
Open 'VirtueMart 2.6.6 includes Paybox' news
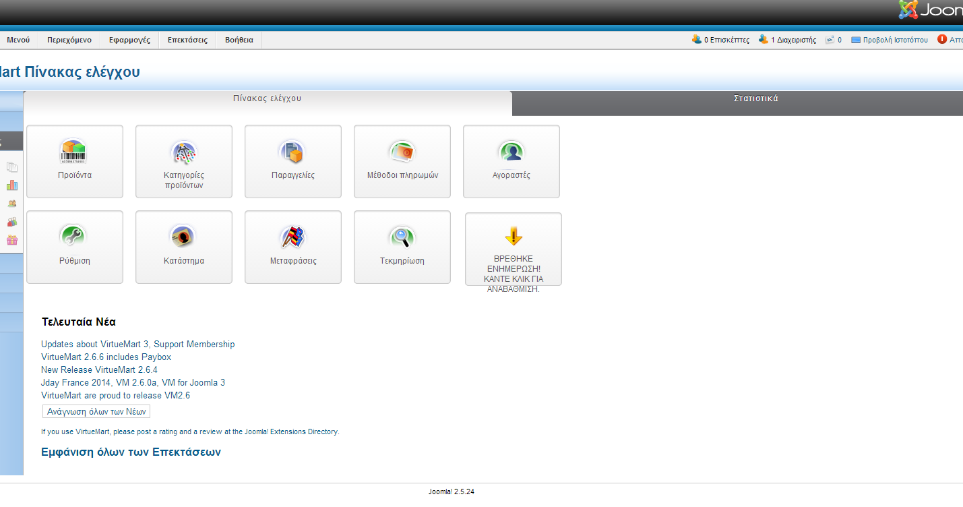click(106, 357)
